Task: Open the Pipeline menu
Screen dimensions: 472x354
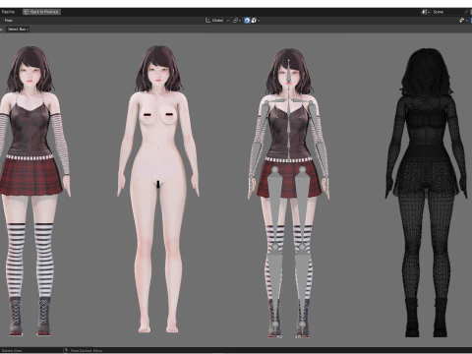Action: click(8, 12)
